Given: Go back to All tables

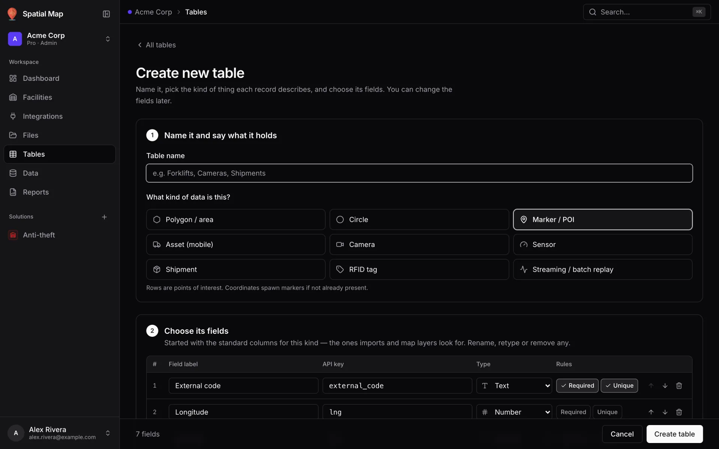Looking at the screenshot, I should pos(157,45).
